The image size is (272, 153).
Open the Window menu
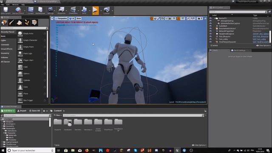pos(15,5)
